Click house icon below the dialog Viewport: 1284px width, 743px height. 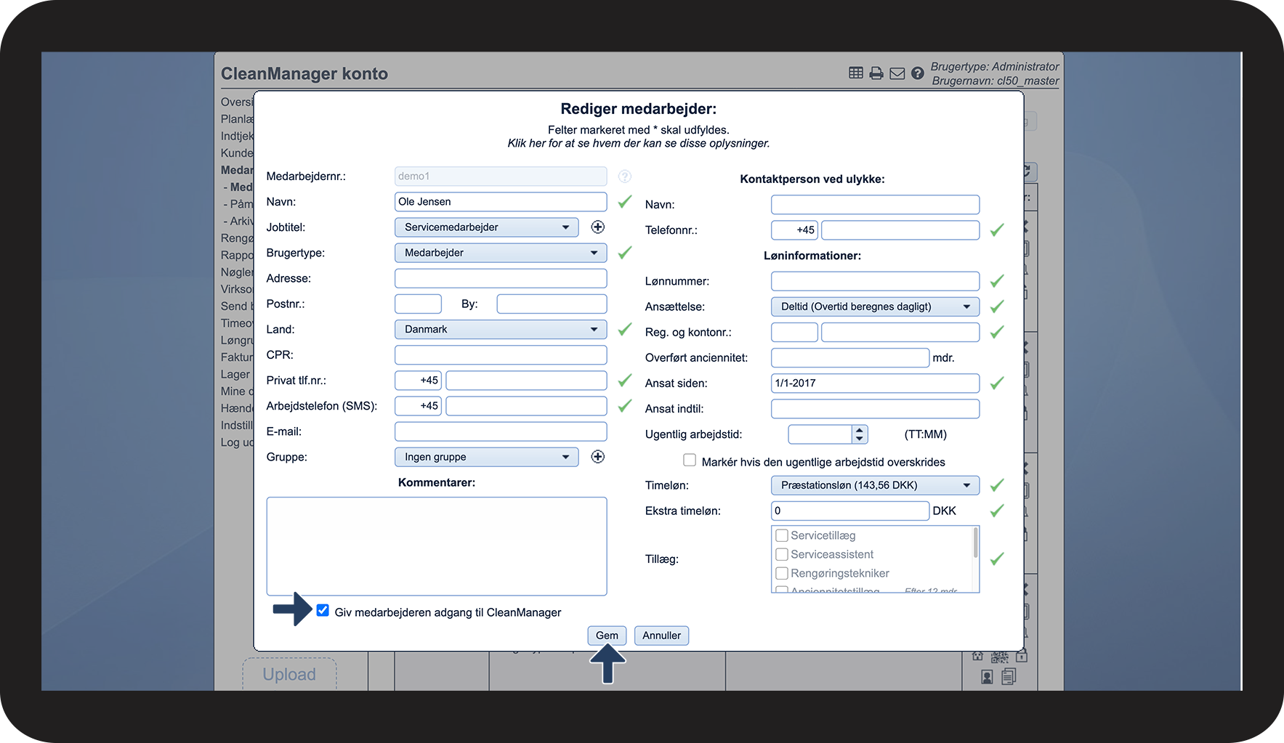coord(978,656)
